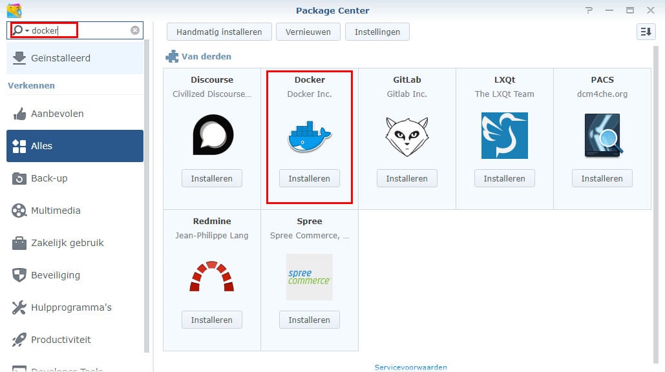665x372 pixels.
Task: Click the Discourse speech bubble icon
Action: tap(211, 134)
